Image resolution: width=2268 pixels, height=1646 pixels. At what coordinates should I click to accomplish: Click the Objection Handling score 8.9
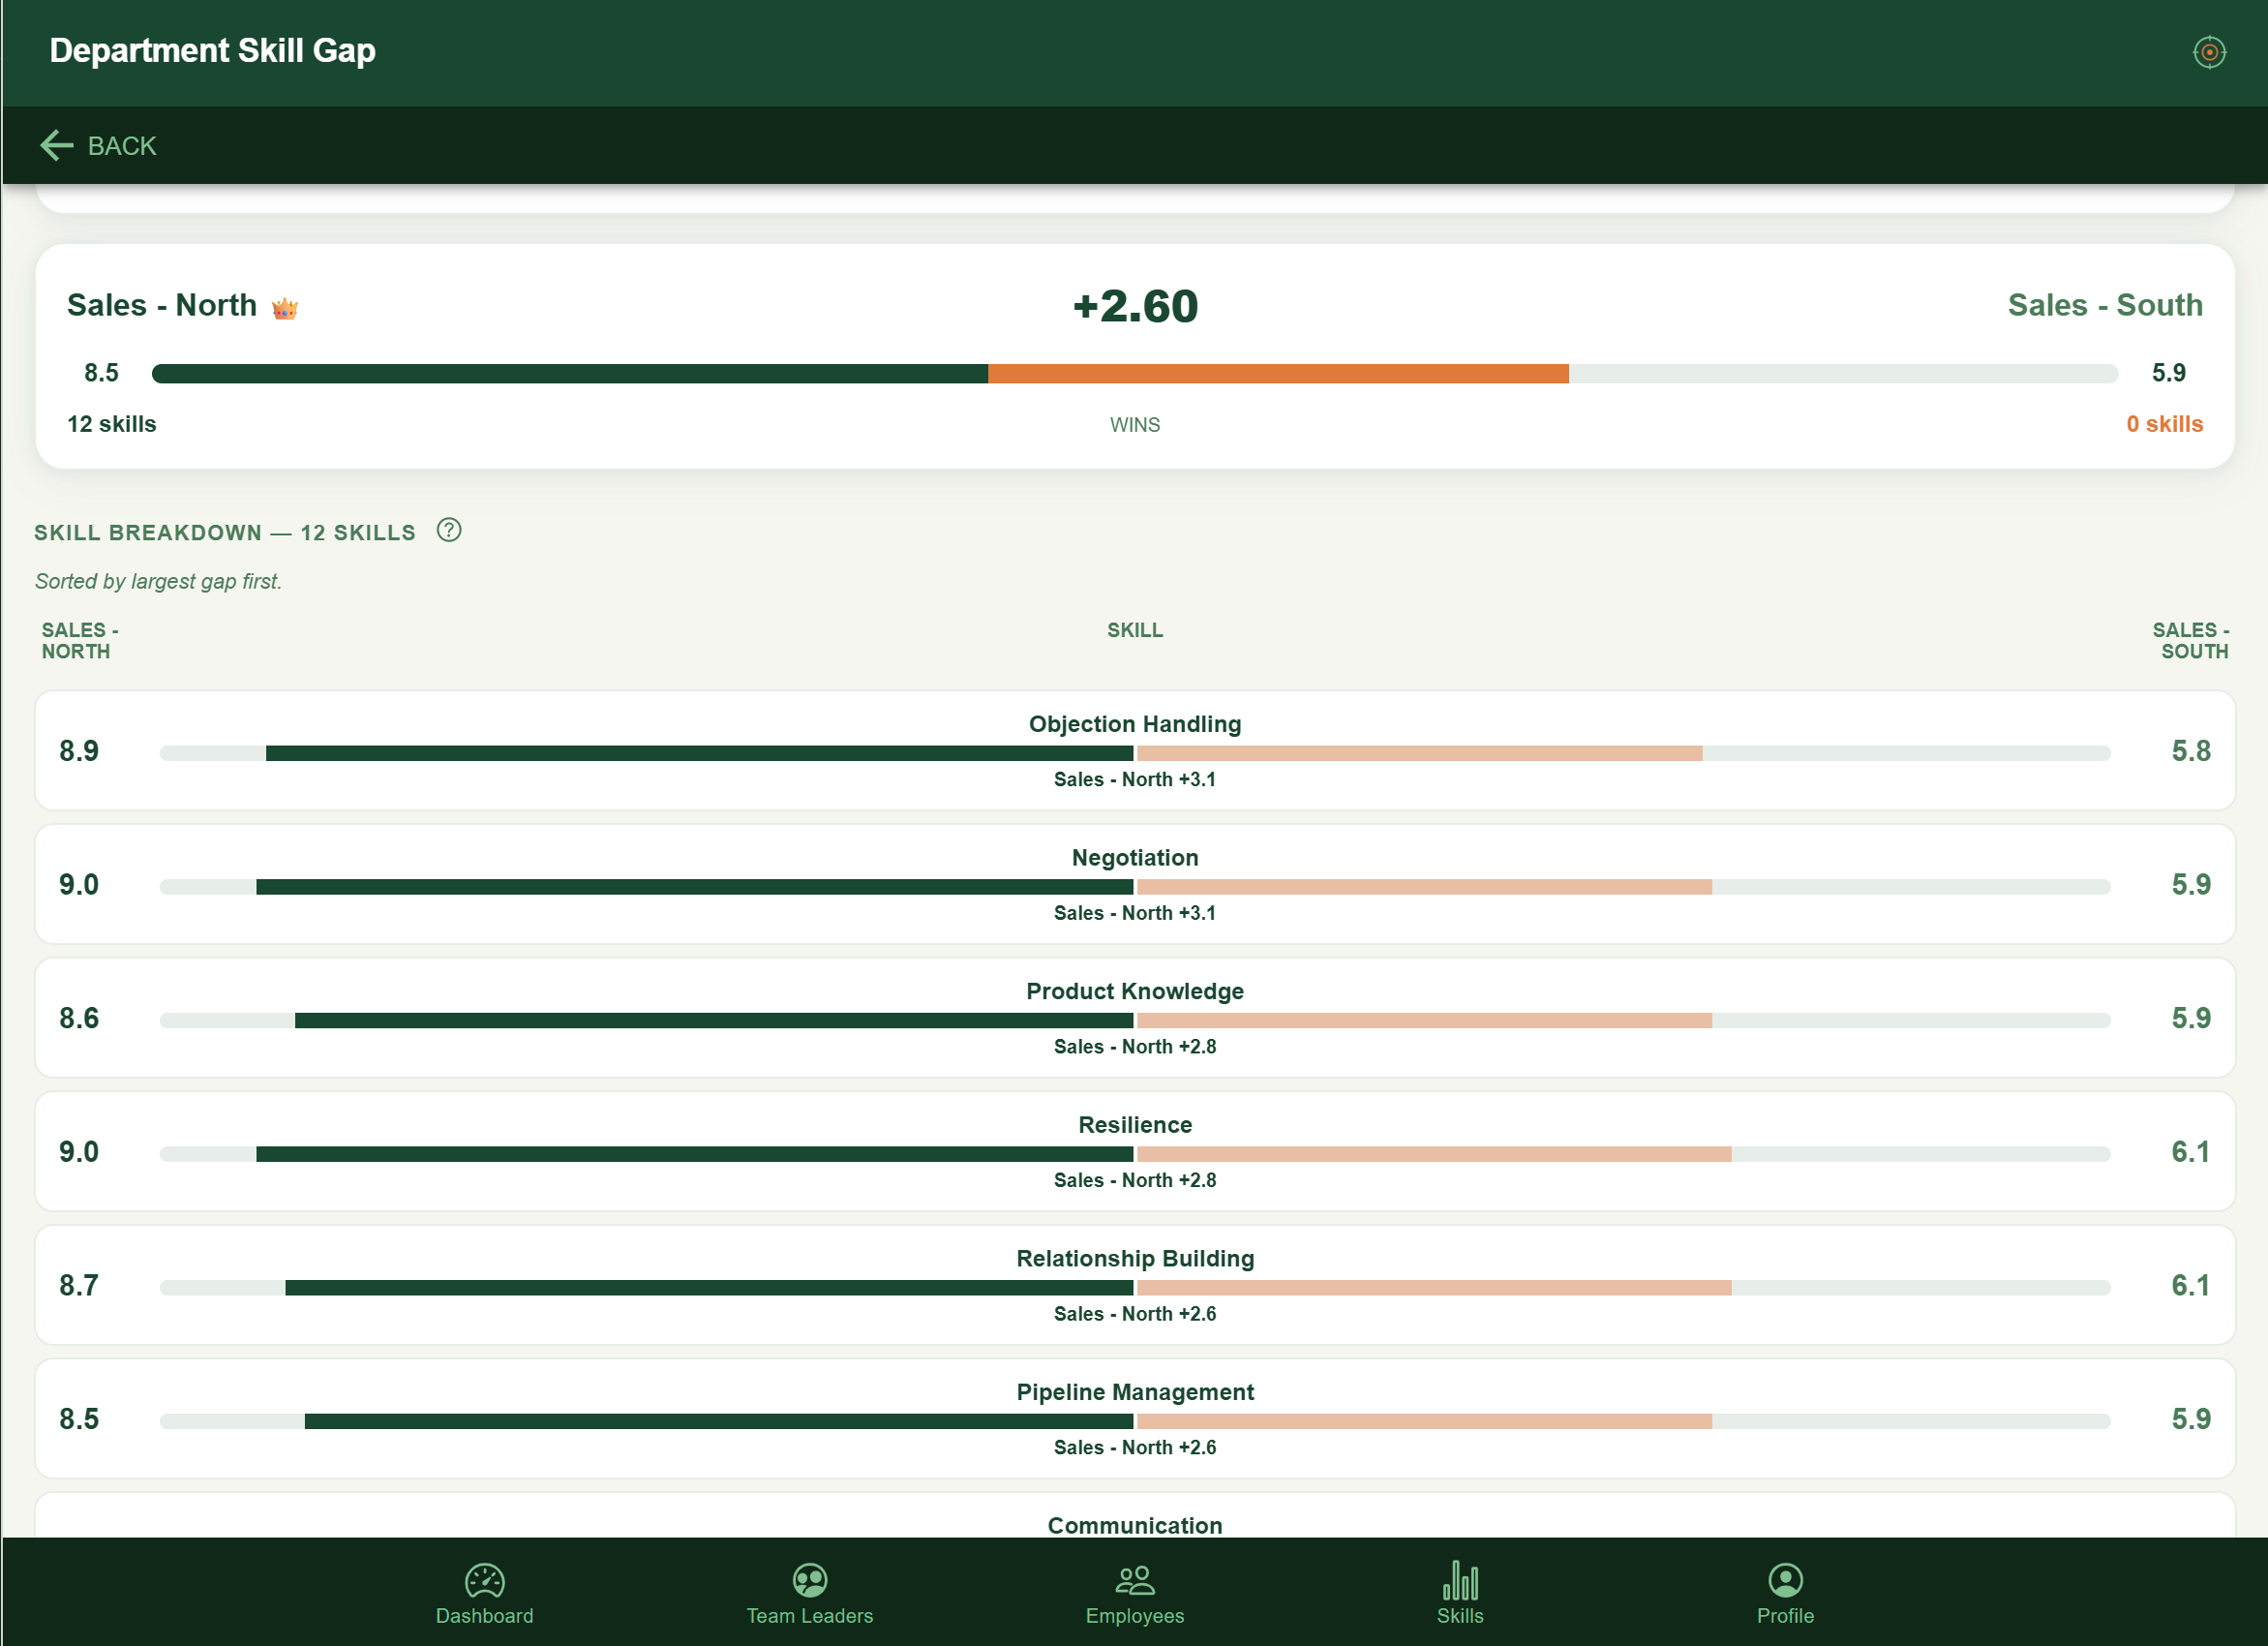(79, 751)
